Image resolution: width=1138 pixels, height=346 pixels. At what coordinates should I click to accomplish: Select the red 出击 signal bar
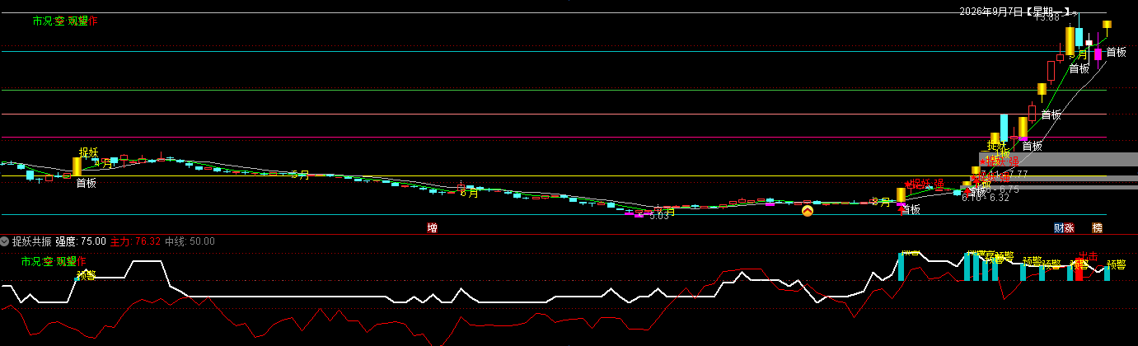[1079, 270]
